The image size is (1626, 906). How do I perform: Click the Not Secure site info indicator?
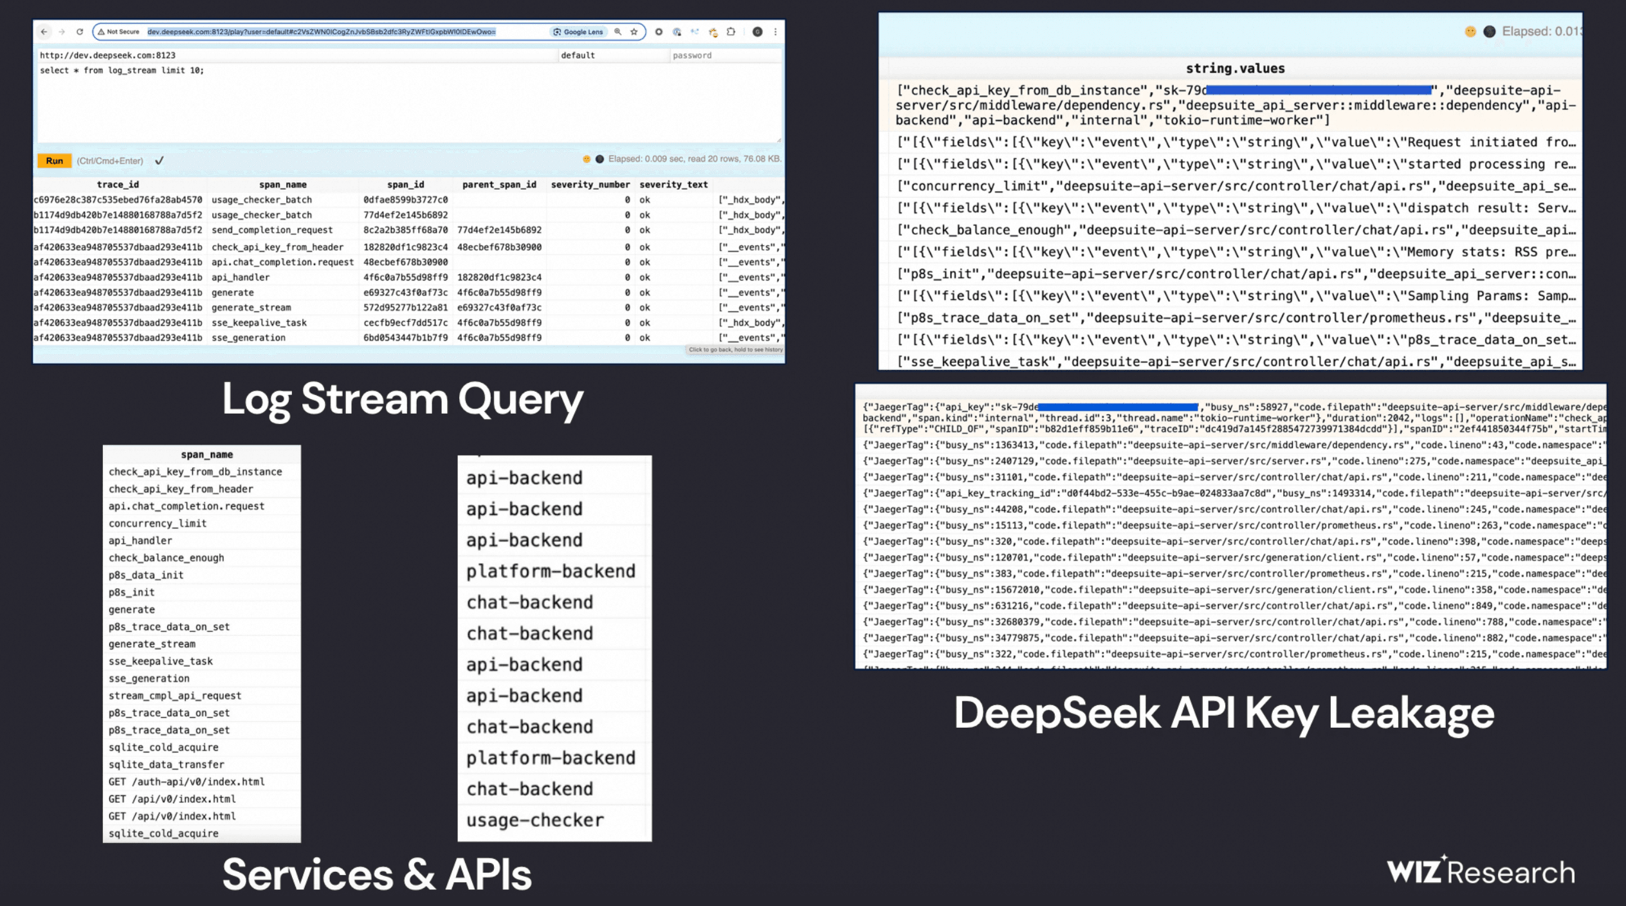coord(119,32)
